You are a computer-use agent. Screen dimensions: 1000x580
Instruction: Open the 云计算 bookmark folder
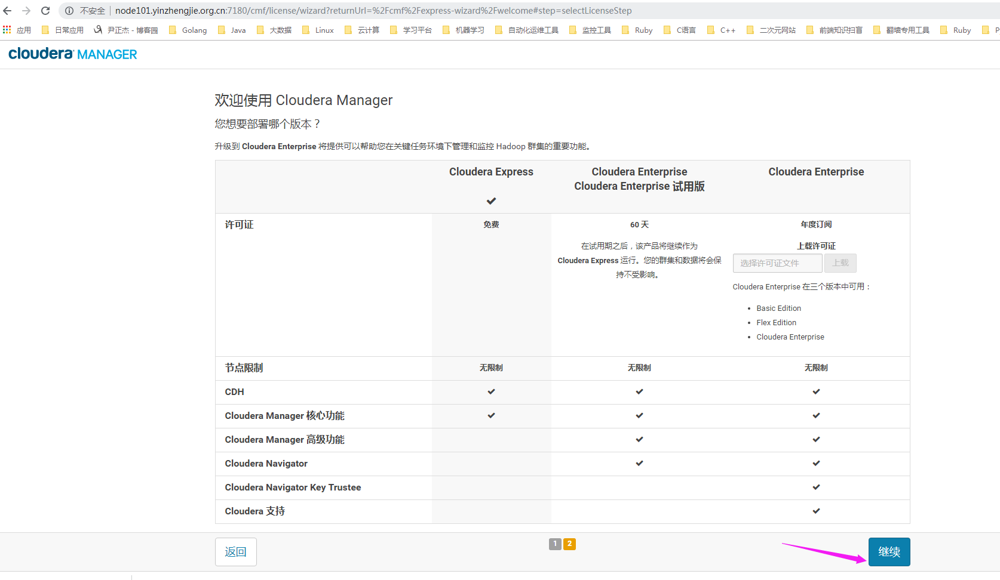coord(362,30)
